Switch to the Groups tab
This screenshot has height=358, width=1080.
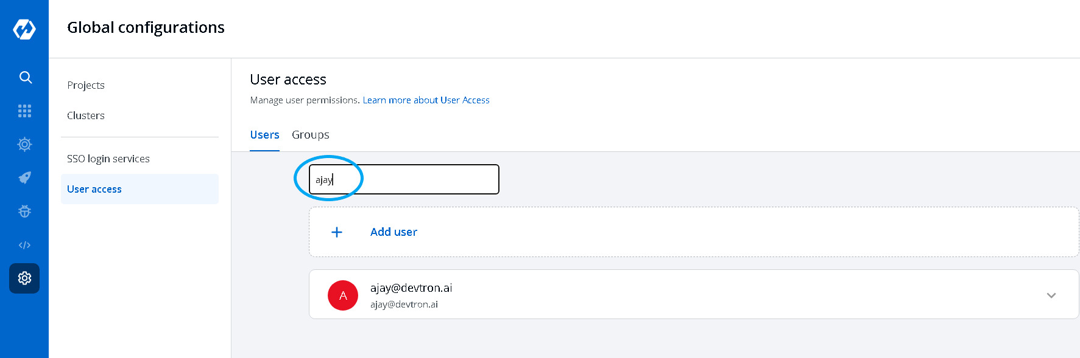(x=310, y=135)
